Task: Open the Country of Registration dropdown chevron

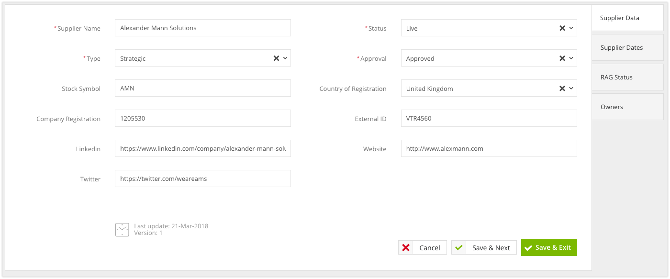Action: tap(571, 89)
